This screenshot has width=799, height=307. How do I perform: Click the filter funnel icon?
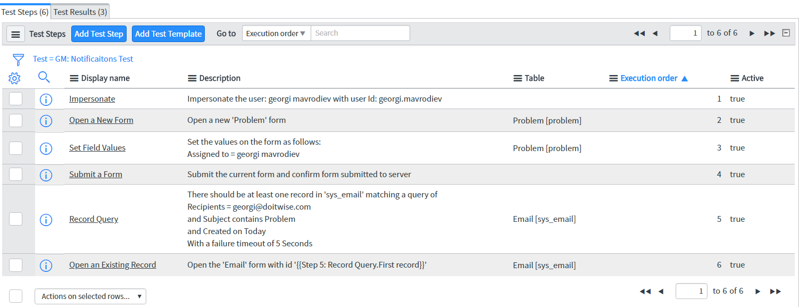18,59
